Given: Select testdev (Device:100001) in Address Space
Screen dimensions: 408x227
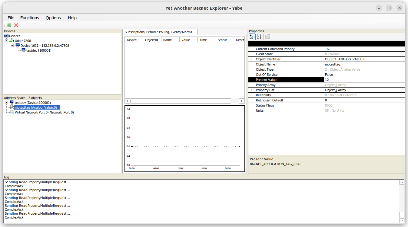Looking at the screenshot, I should (33, 103).
